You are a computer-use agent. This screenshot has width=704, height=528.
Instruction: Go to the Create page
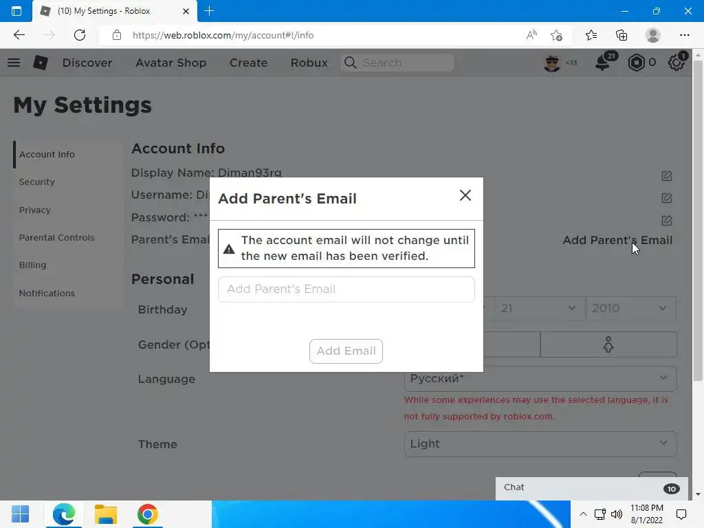[248, 63]
